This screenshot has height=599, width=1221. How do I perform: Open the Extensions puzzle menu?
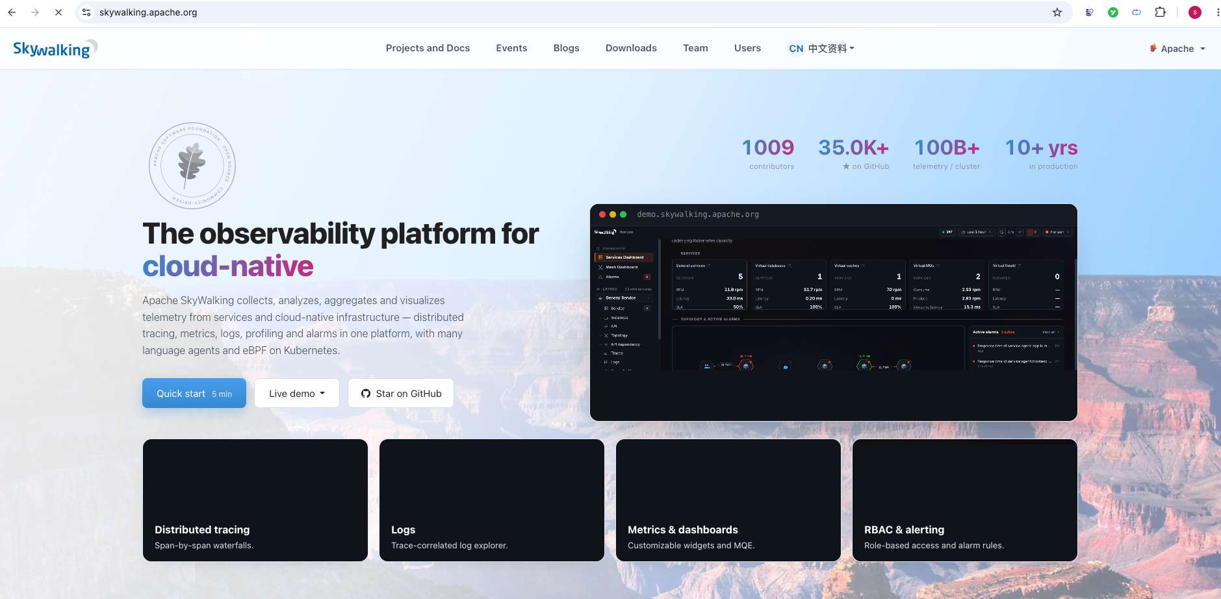1160,12
